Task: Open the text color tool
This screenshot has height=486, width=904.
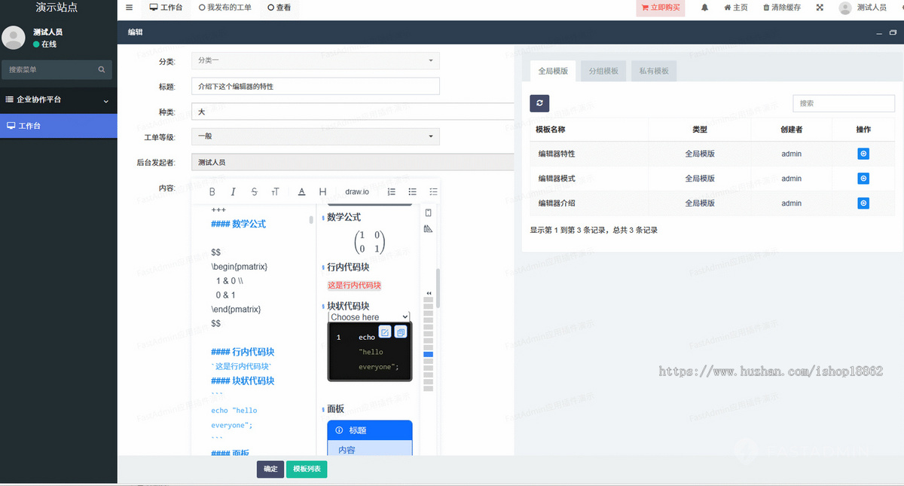Action: pos(301,191)
